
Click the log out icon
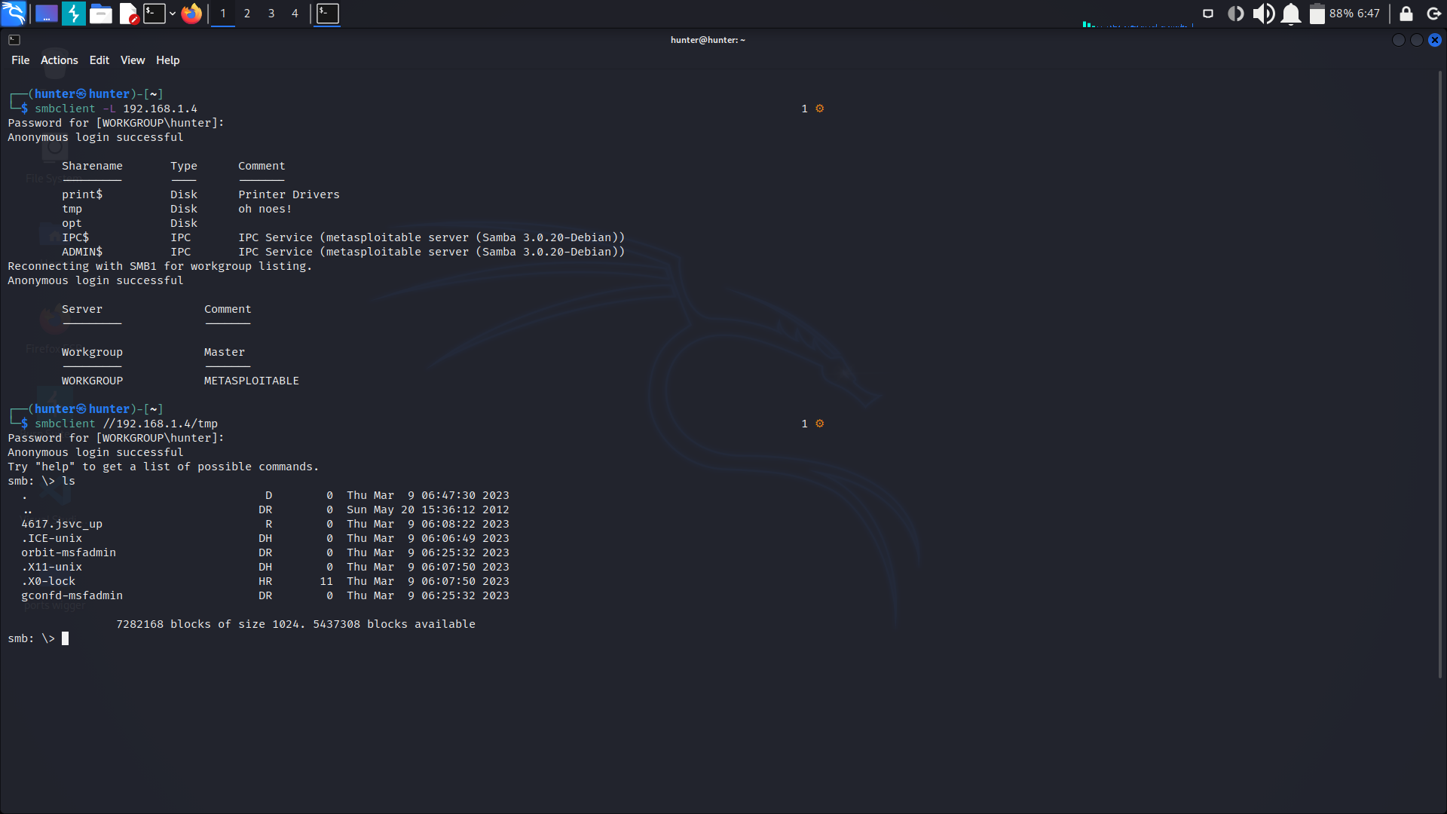[1434, 13]
